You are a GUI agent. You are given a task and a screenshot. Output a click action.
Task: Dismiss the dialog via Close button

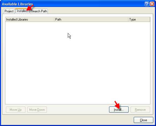(x=143, y=120)
